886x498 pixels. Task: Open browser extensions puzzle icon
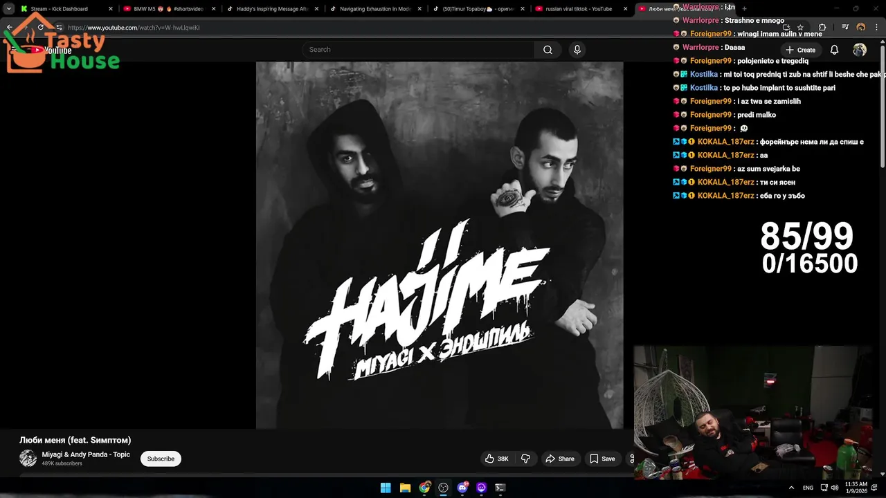point(822,28)
